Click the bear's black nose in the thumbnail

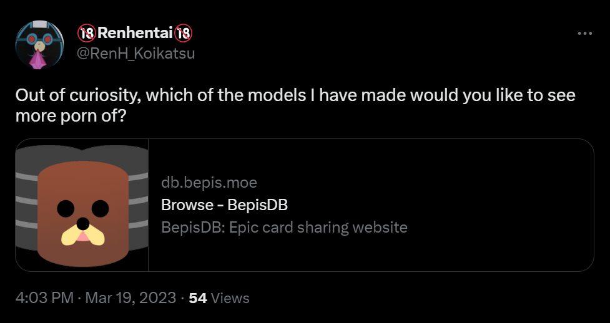click(x=83, y=223)
